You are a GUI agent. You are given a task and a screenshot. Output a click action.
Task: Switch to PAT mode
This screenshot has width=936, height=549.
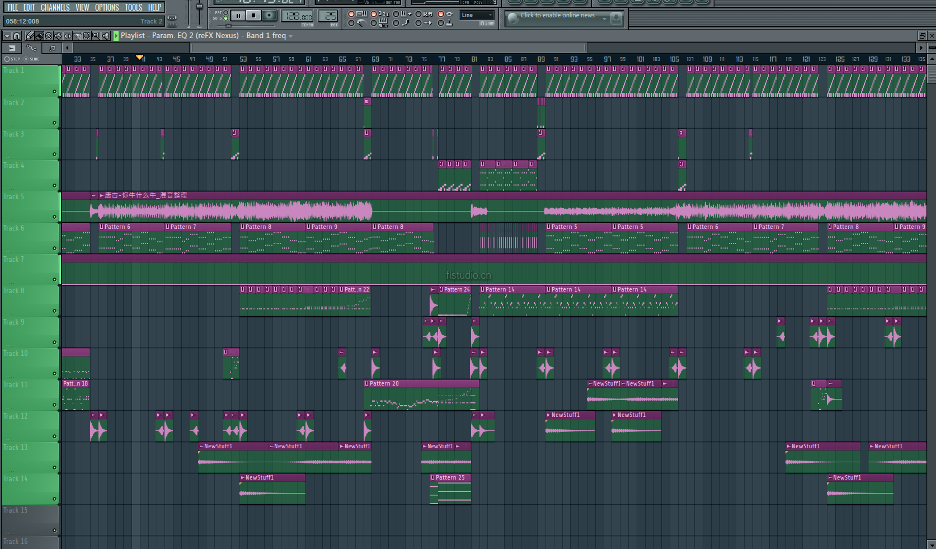pyautogui.click(x=225, y=12)
